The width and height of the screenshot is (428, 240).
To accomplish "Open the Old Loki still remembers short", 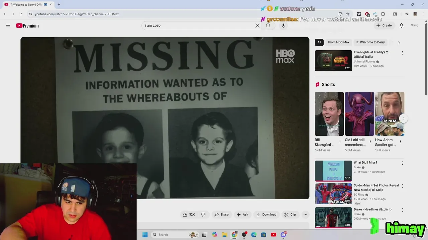I will [x=359, y=114].
